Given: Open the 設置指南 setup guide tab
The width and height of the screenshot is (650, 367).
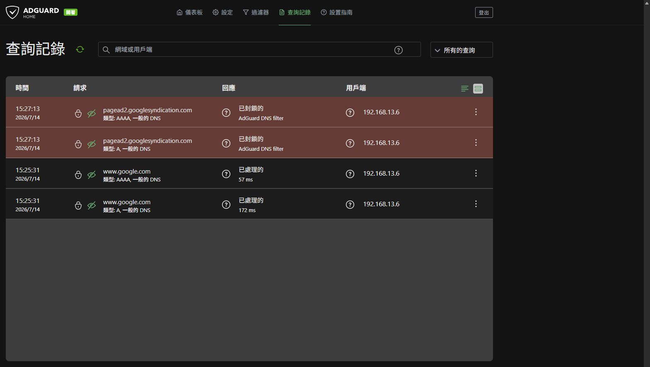Looking at the screenshot, I should coord(336,12).
